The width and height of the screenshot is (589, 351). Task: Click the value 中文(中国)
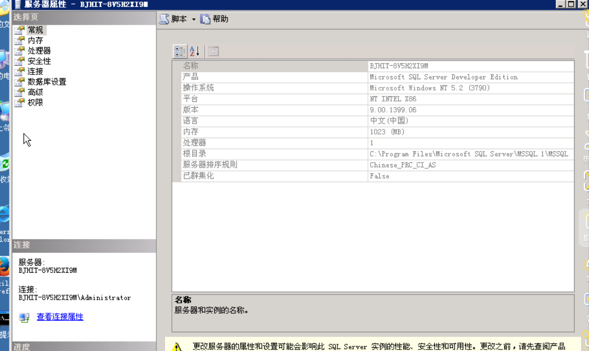(x=389, y=121)
